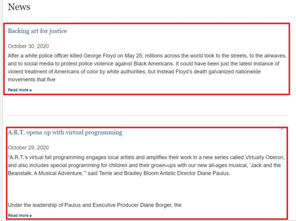Click arrow icon beside second Read more
The image size is (296, 221).
coord(31,216)
